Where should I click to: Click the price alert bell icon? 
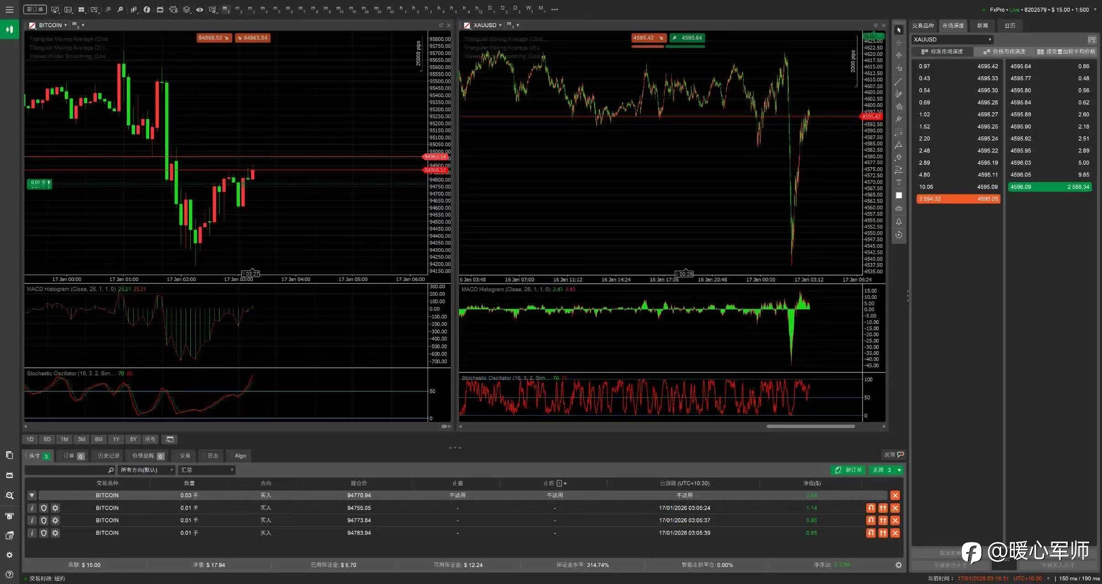point(898,222)
